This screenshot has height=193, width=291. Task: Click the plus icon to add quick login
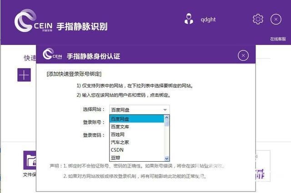pyautogui.click(x=24, y=75)
